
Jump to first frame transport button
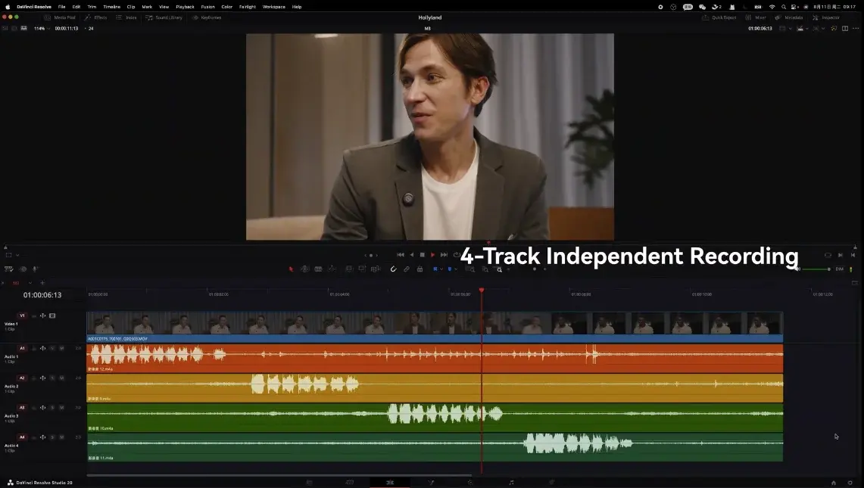(x=401, y=255)
